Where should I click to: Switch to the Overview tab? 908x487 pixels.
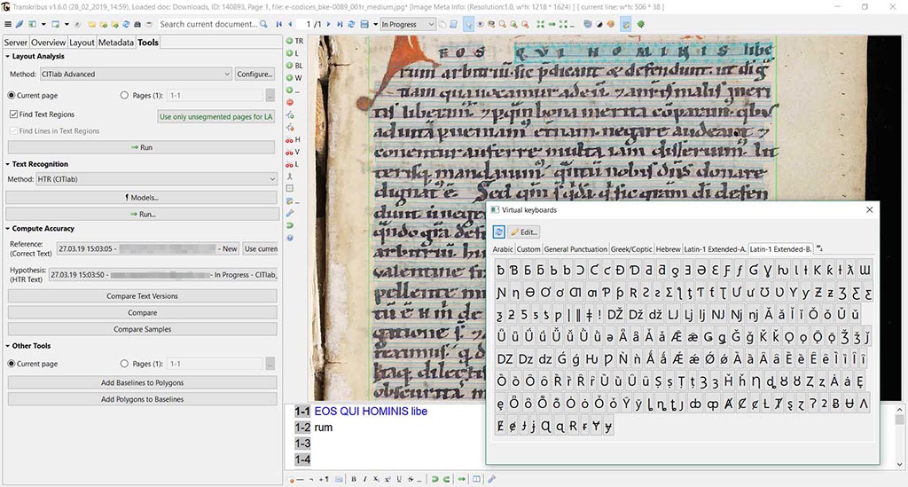[48, 43]
